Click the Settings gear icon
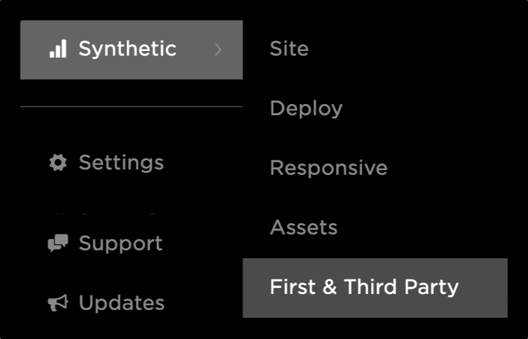528x339 pixels. [x=58, y=163]
